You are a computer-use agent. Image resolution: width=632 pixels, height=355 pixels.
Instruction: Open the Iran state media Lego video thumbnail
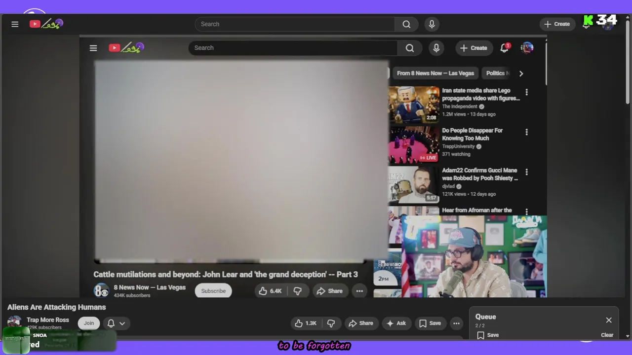tap(414, 105)
